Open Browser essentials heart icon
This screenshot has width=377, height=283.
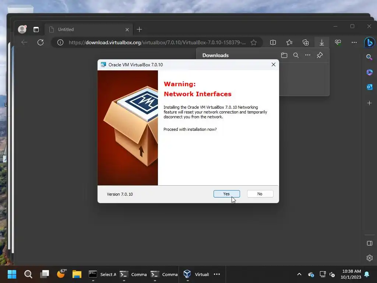338,43
